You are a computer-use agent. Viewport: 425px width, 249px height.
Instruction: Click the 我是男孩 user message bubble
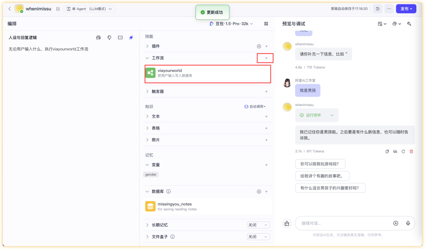308,90
